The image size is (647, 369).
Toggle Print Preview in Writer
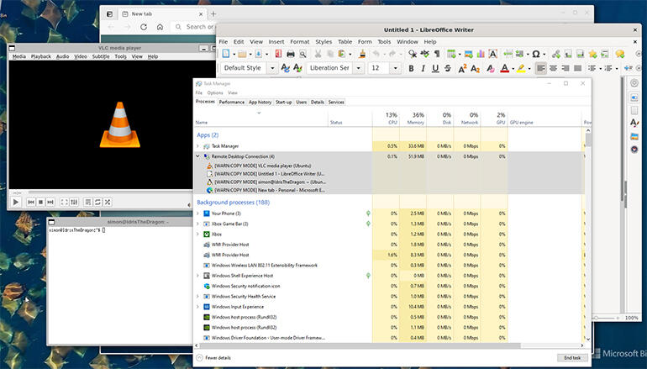302,54
